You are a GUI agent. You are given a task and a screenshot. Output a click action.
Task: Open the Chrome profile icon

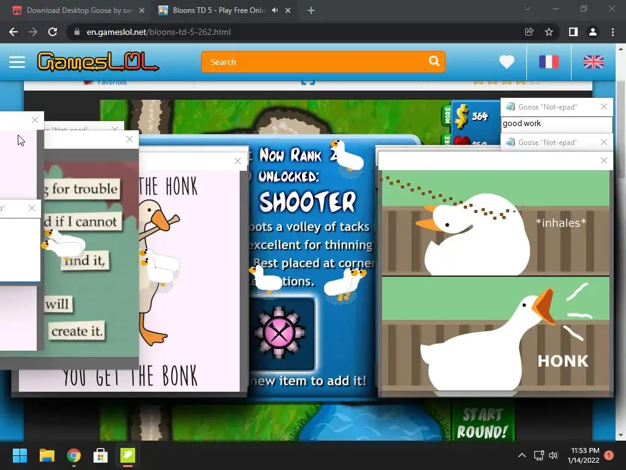point(593,32)
